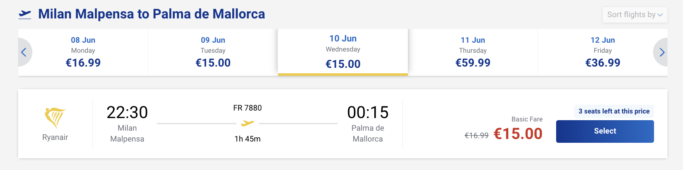Select the 09 Jun Tuesday date tab

coord(213,52)
